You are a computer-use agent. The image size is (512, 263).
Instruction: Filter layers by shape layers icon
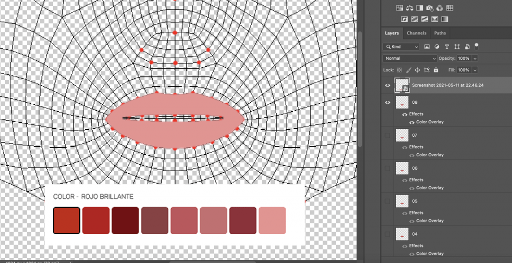pos(457,46)
